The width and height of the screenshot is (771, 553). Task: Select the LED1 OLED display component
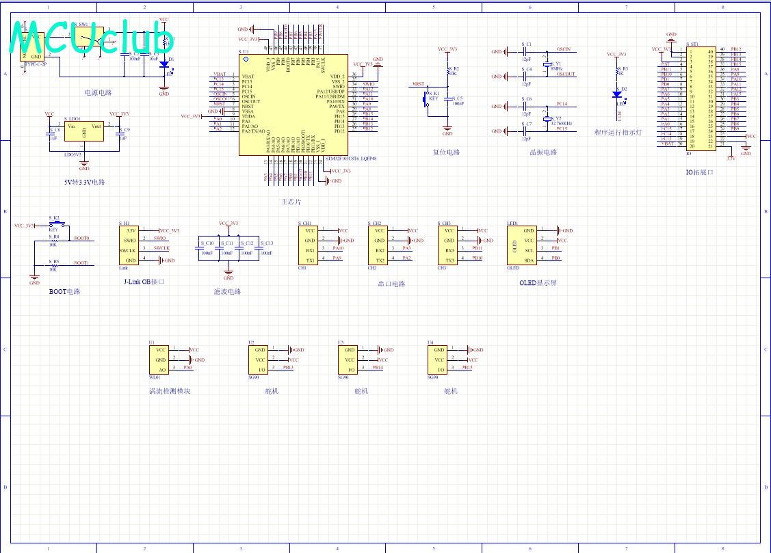pos(522,245)
